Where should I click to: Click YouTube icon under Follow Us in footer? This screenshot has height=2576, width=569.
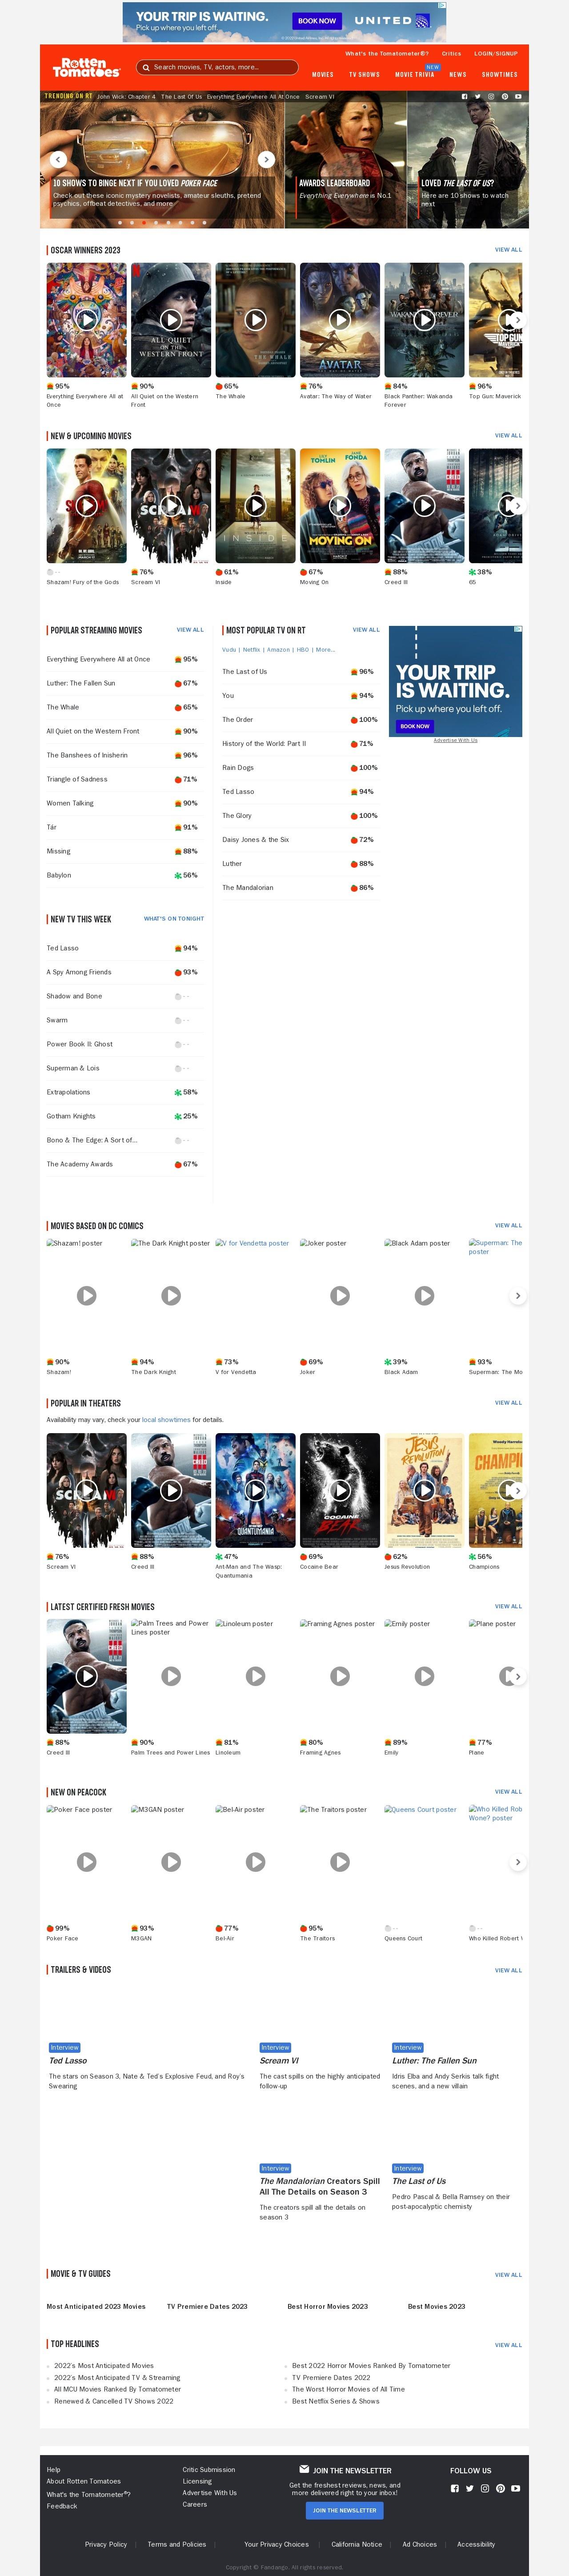pyautogui.click(x=515, y=2488)
